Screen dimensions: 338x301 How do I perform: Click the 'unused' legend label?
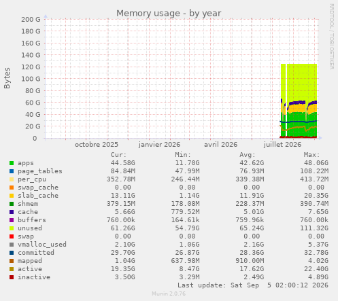click(x=30, y=228)
